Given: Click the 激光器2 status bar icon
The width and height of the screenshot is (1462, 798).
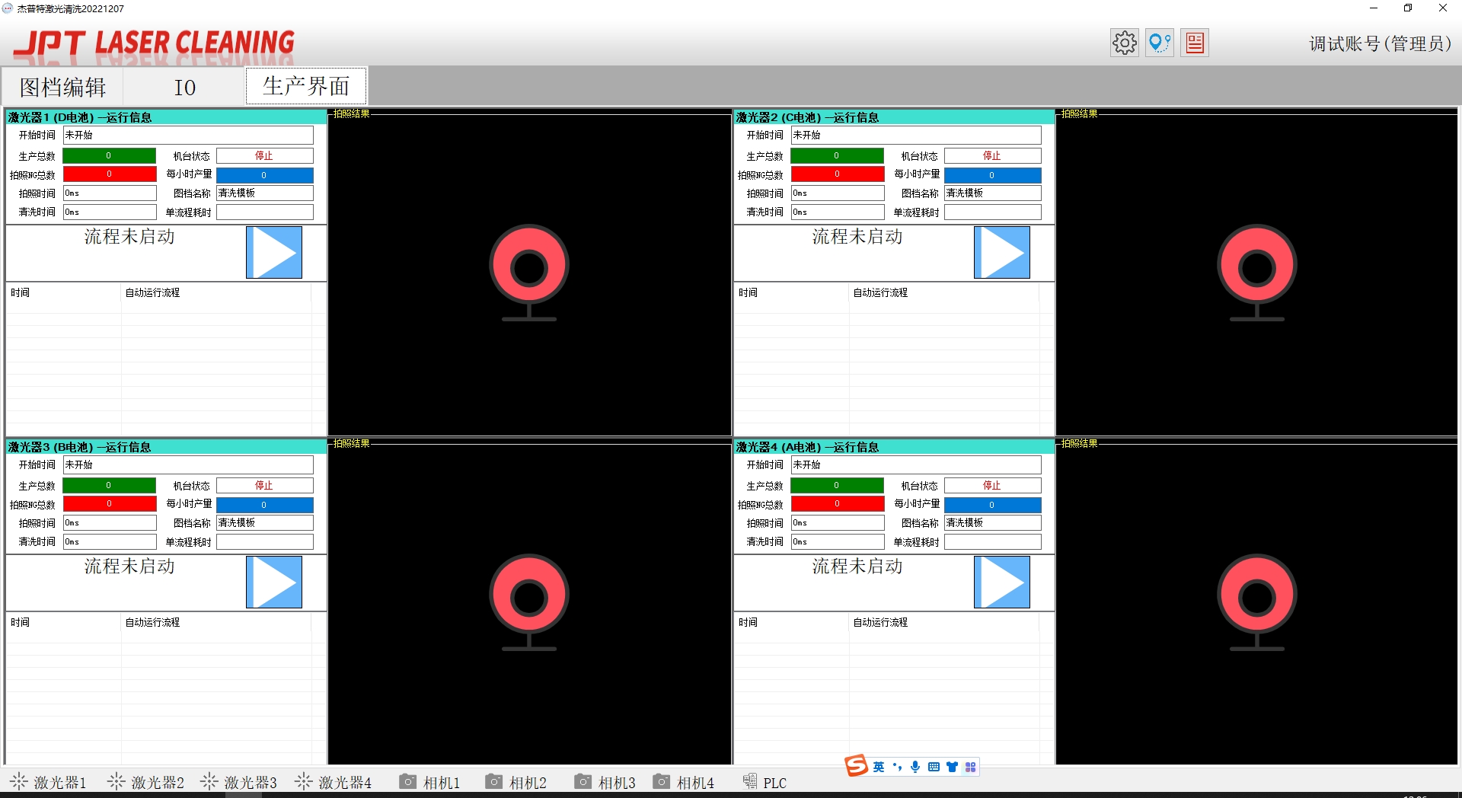Looking at the screenshot, I should 116,782.
